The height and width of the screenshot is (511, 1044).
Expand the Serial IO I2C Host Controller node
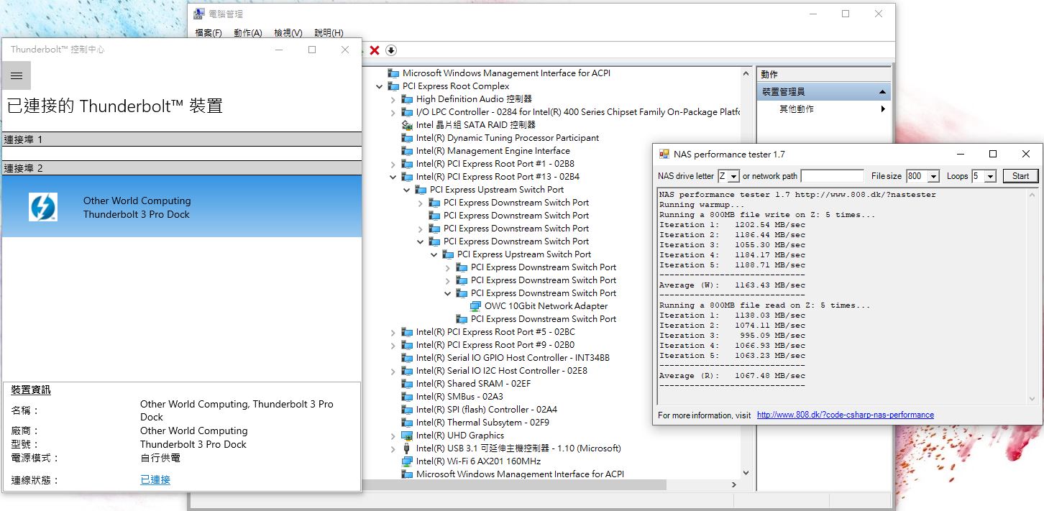393,371
